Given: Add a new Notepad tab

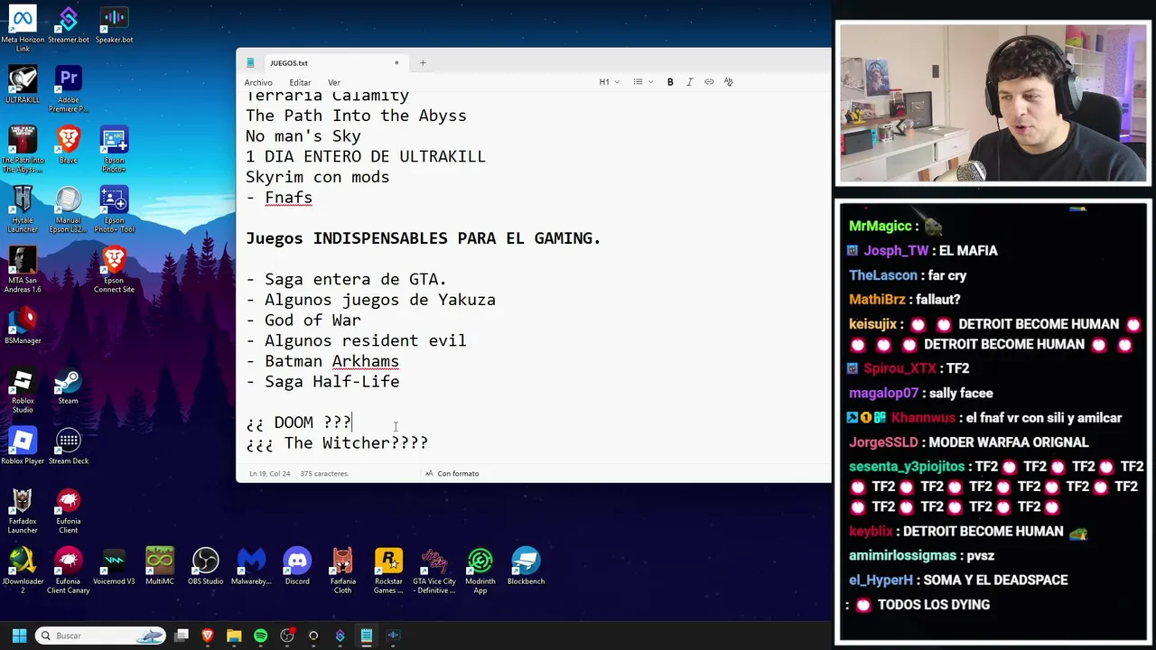Looking at the screenshot, I should pyautogui.click(x=422, y=63).
